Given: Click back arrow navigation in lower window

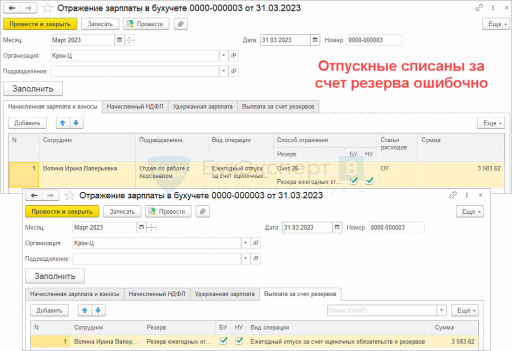Looking at the screenshot, I should [34, 195].
